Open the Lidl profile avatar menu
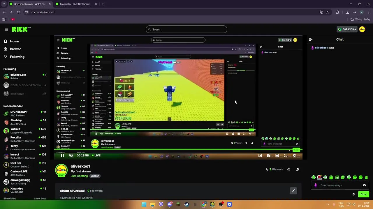This screenshot has width=373, height=209. pos(362,29)
